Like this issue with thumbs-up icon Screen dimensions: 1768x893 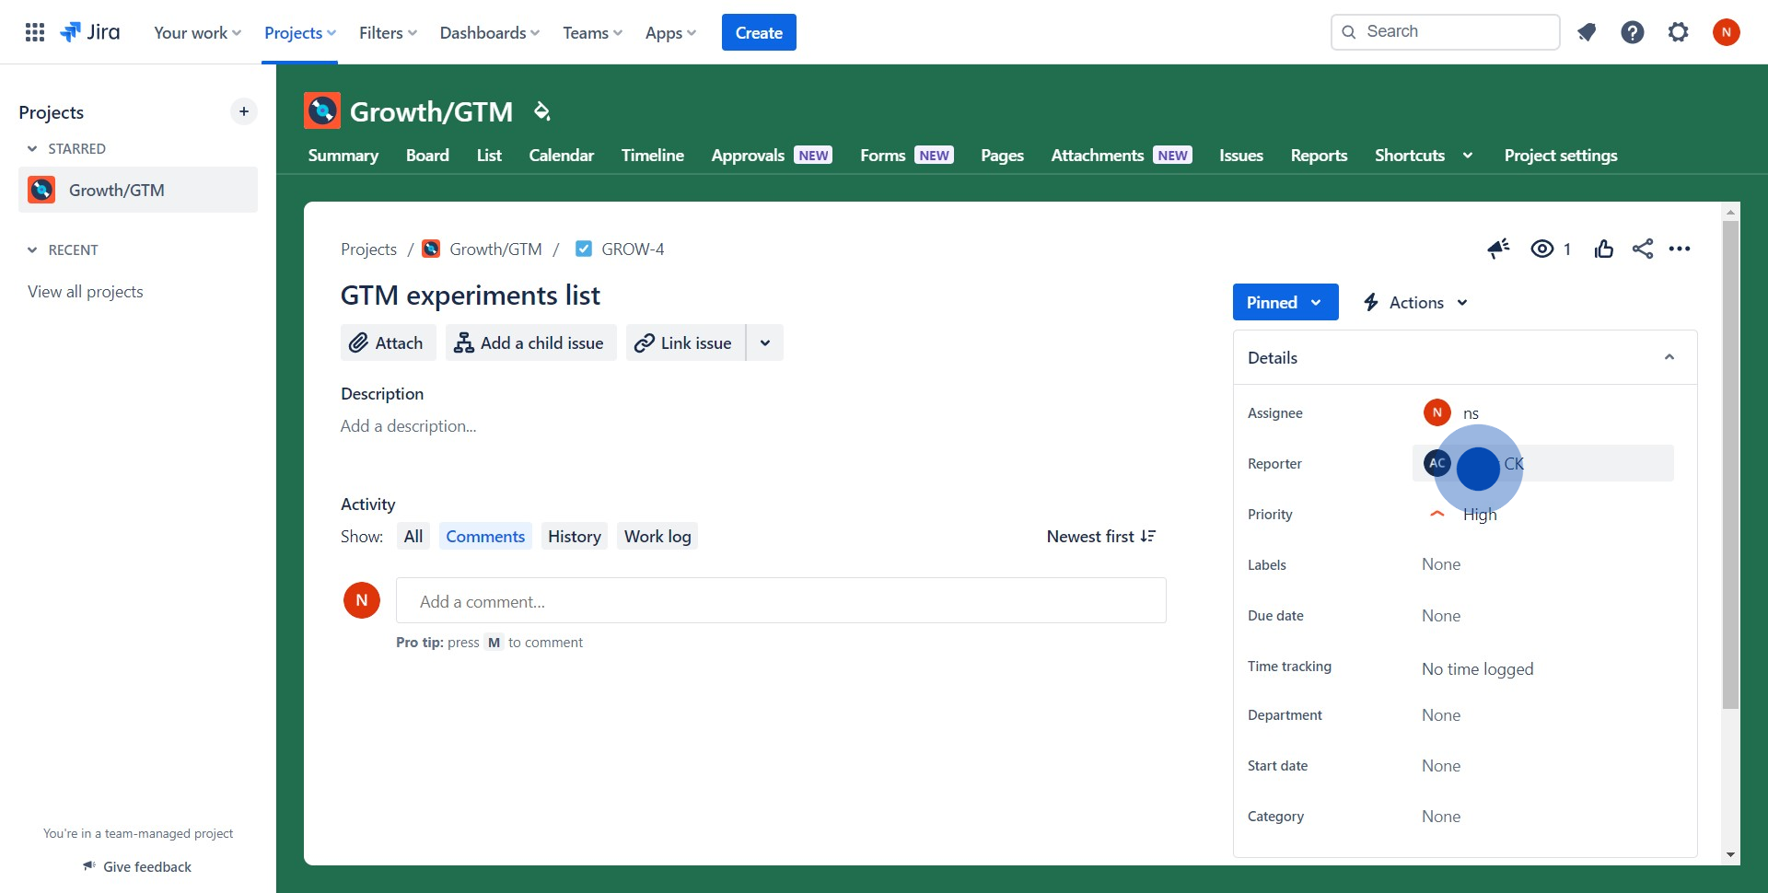[x=1603, y=249]
